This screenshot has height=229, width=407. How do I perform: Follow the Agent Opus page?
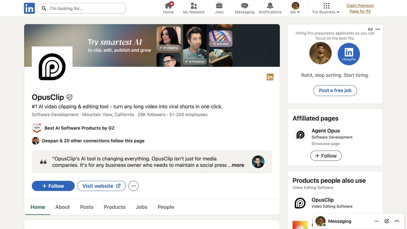coord(326,156)
